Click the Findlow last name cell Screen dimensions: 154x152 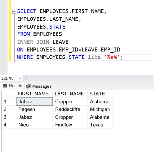coord(70,125)
